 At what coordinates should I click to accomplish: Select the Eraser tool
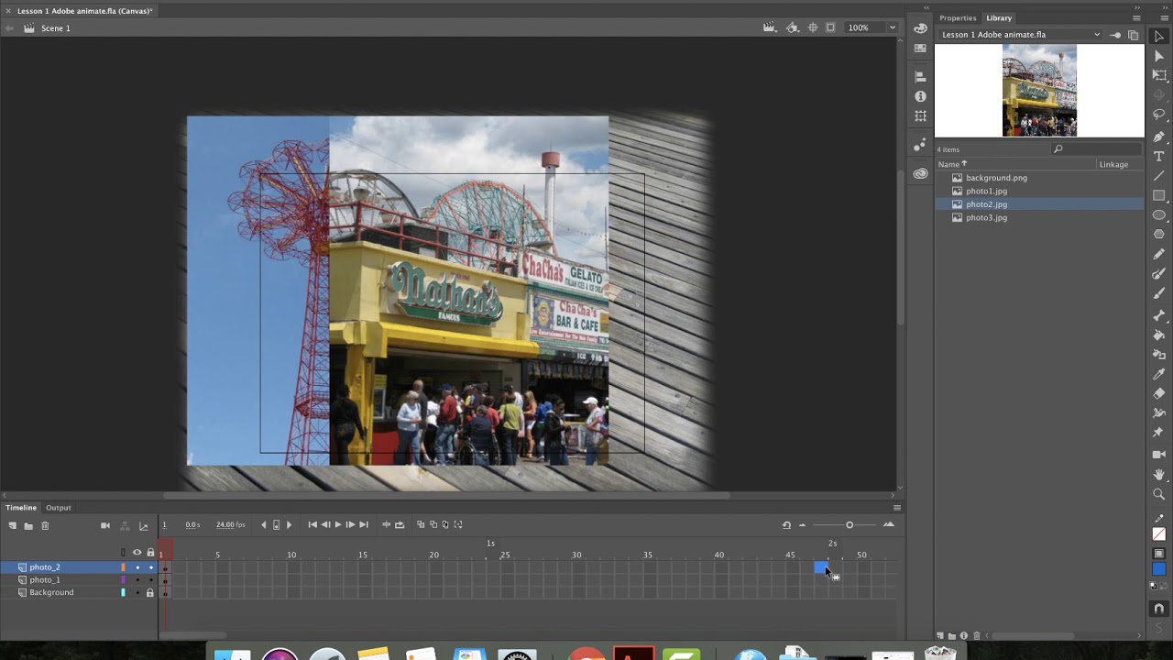1159,394
